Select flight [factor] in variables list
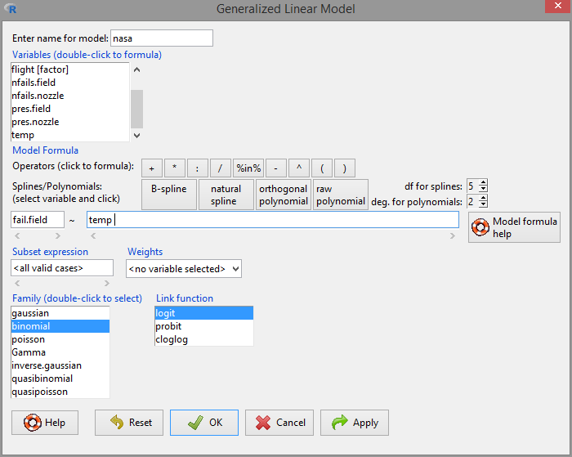The width and height of the screenshot is (572, 457). click(x=70, y=69)
